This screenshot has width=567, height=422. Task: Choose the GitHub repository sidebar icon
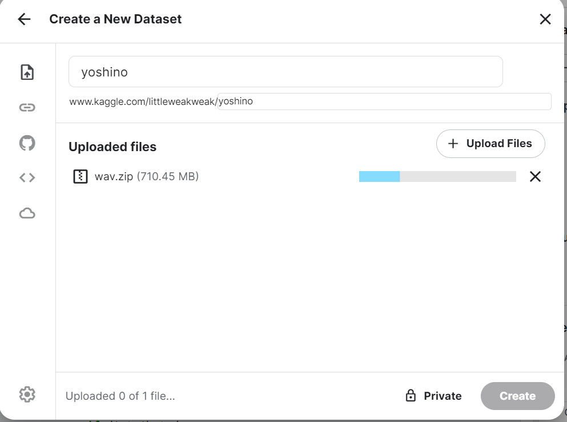(27, 143)
